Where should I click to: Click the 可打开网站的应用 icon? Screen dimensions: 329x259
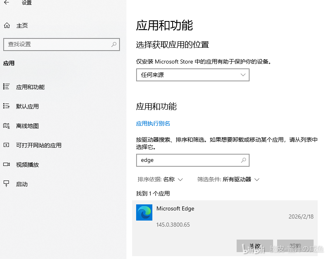point(6,145)
